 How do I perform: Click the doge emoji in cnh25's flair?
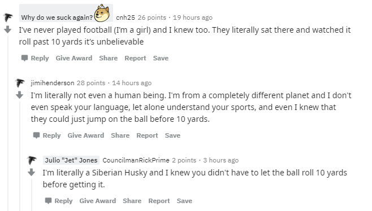102,14
